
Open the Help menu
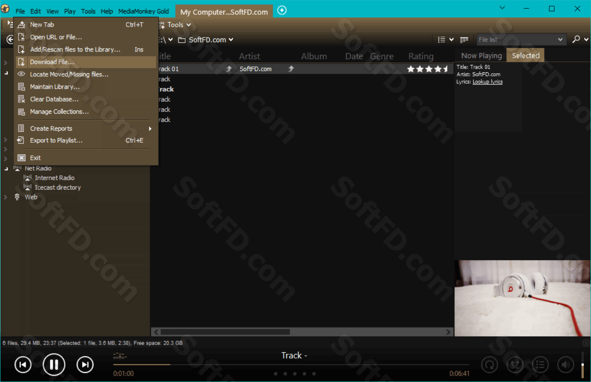107,11
